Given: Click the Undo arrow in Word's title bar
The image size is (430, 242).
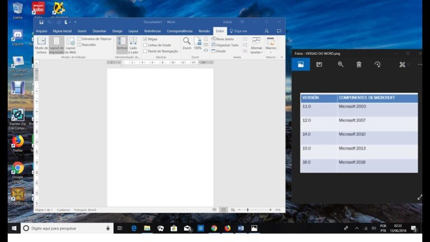Looking at the screenshot, I should coord(49,22).
